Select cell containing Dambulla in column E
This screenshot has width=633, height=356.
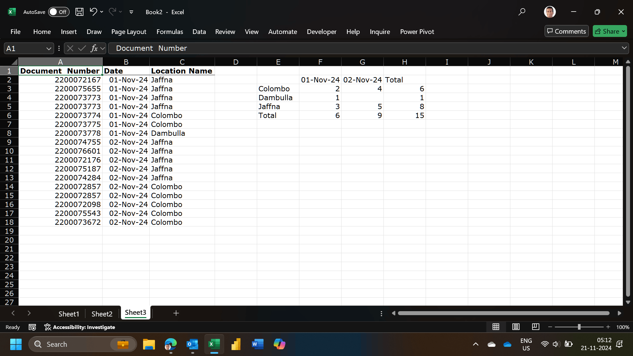tap(278, 98)
